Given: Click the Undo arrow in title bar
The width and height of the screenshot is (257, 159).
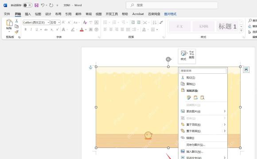Looking at the screenshot, I should [x=43, y=5].
